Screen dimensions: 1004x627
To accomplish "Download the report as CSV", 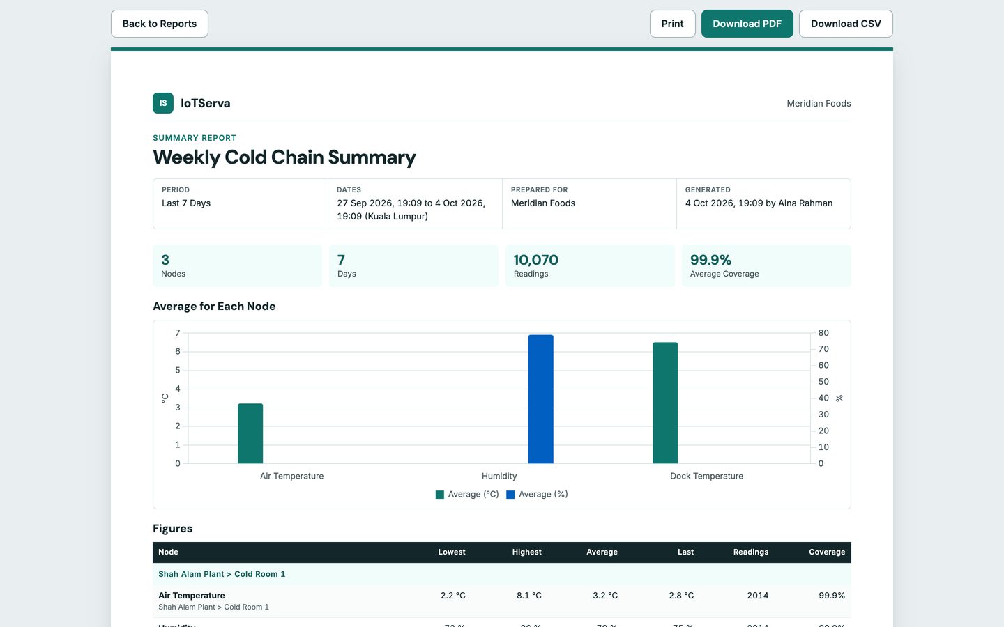I will pyautogui.click(x=846, y=24).
